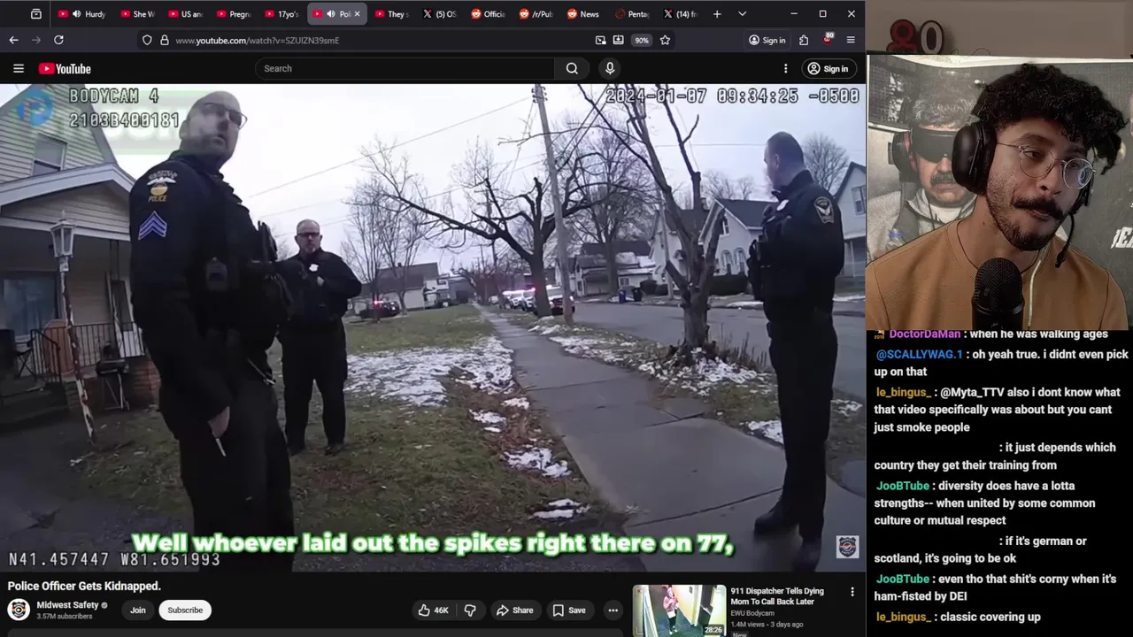Click the YouTube Search field

coord(405,68)
